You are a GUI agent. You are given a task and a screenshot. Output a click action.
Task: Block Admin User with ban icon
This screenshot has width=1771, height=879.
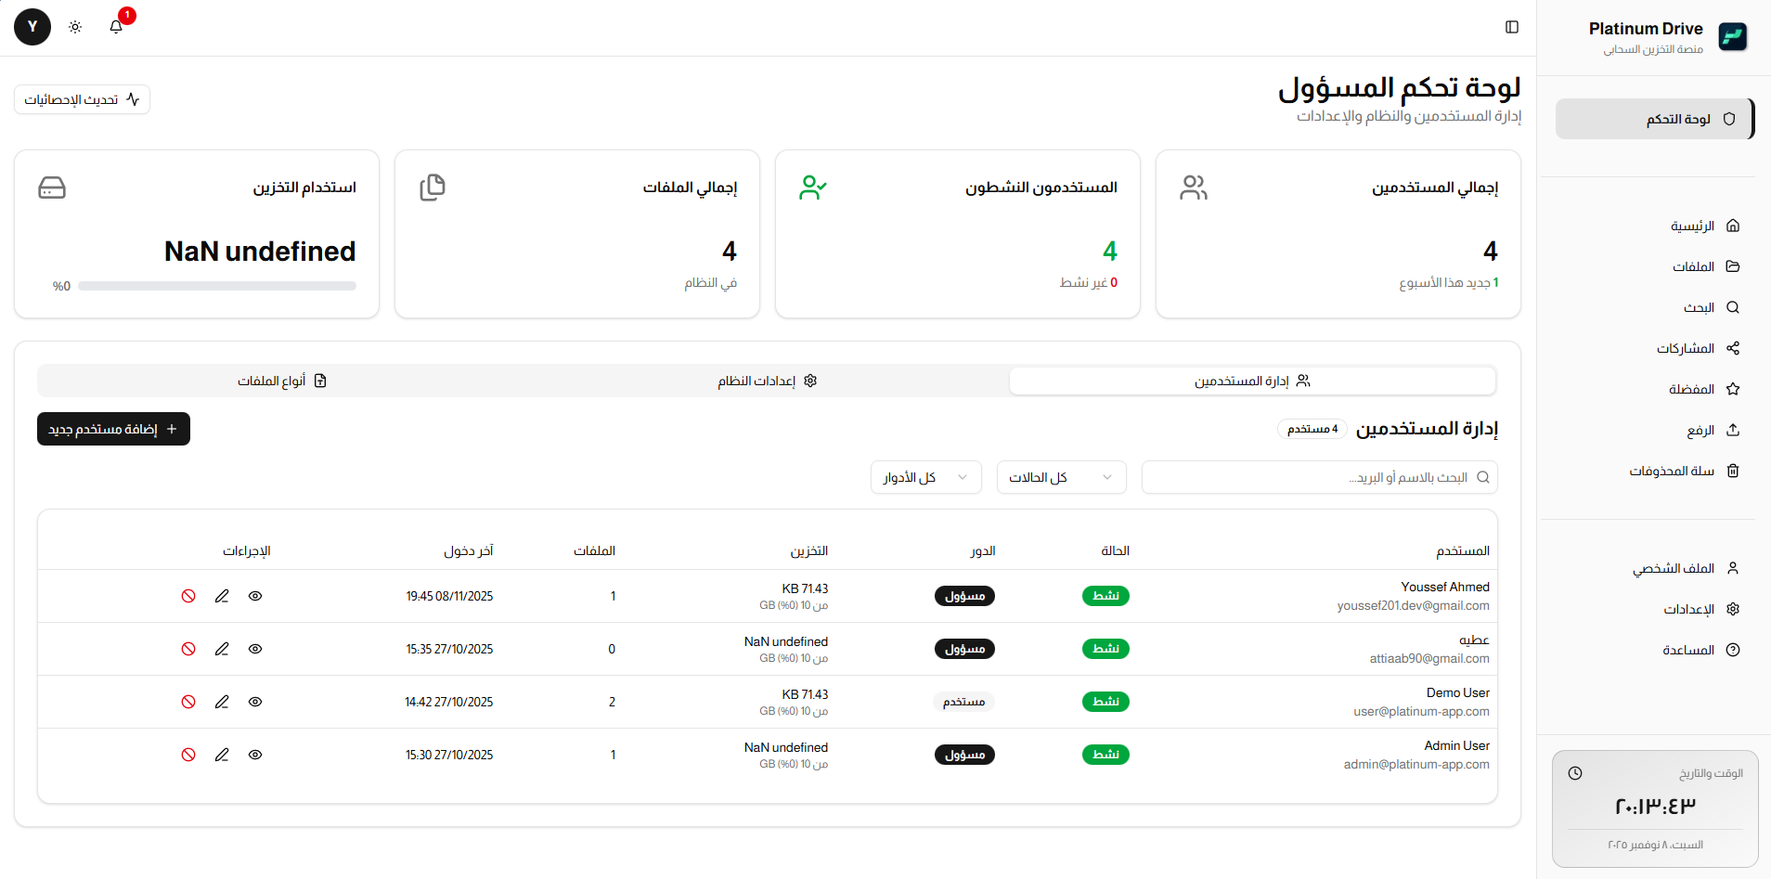click(188, 755)
